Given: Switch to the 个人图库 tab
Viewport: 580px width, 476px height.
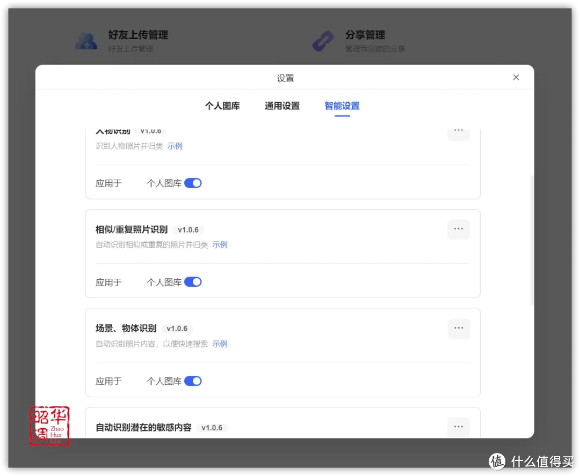Looking at the screenshot, I should point(222,106).
